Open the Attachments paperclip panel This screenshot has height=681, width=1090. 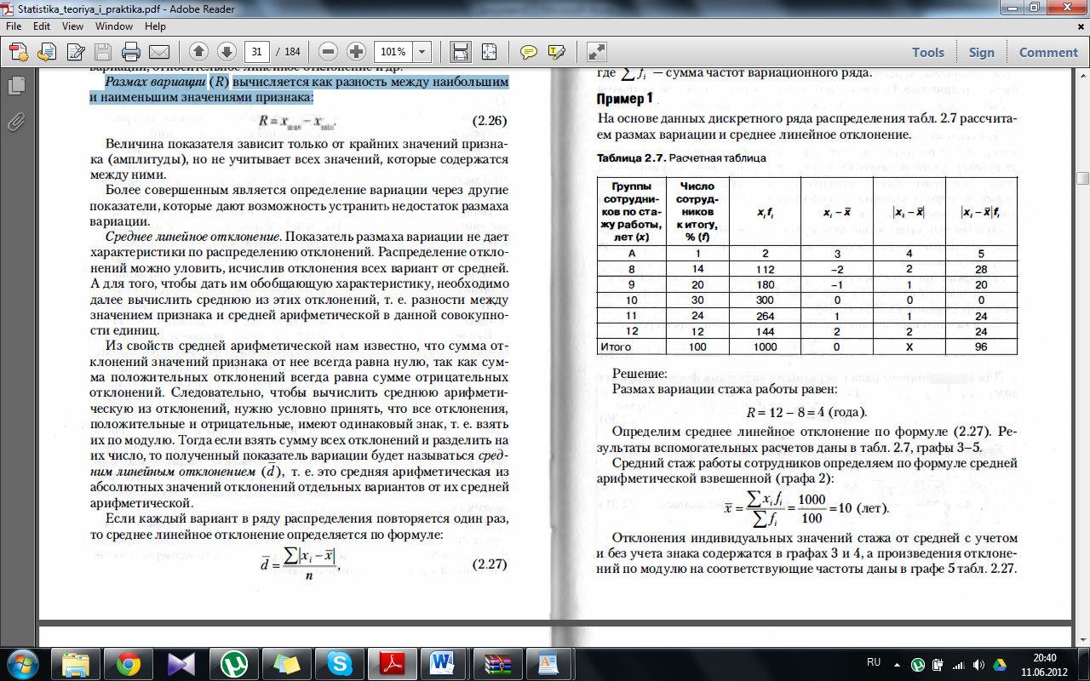click(x=15, y=122)
